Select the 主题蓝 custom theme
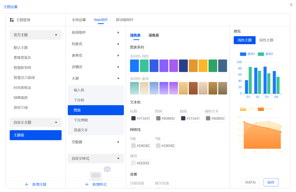 click(35, 135)
